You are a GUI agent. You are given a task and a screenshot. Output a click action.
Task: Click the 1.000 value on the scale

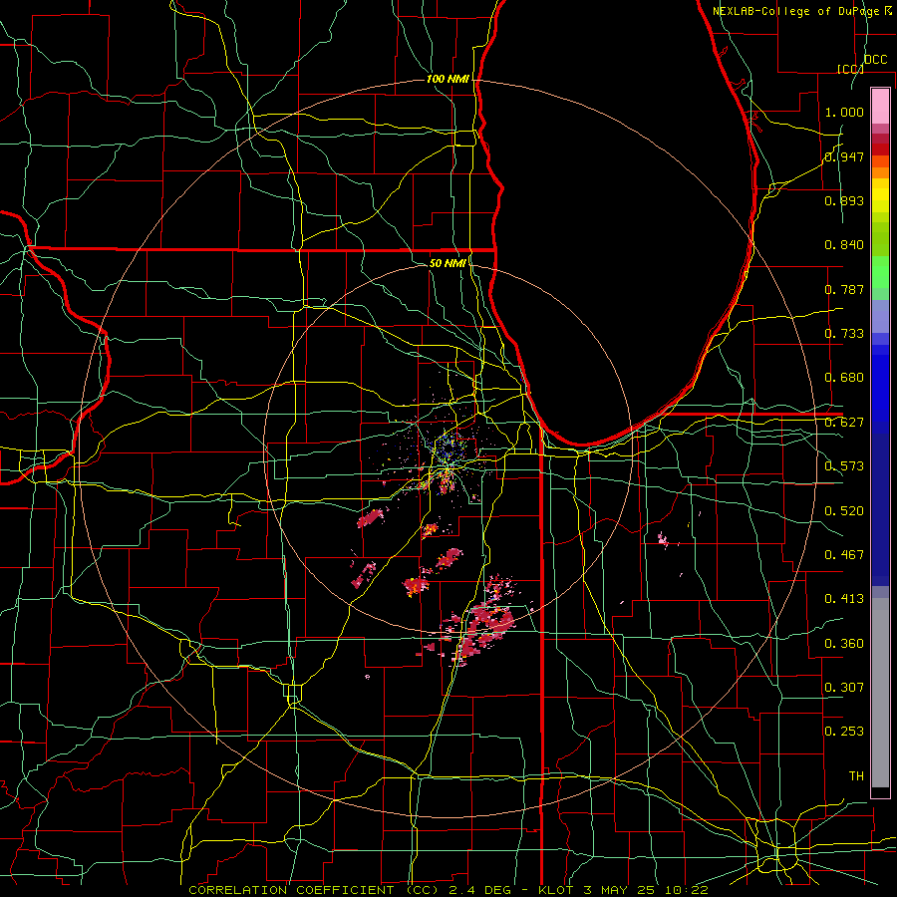844,112
